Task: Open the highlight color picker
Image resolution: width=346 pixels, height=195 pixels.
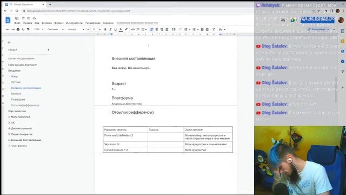Action: (126, 29)
